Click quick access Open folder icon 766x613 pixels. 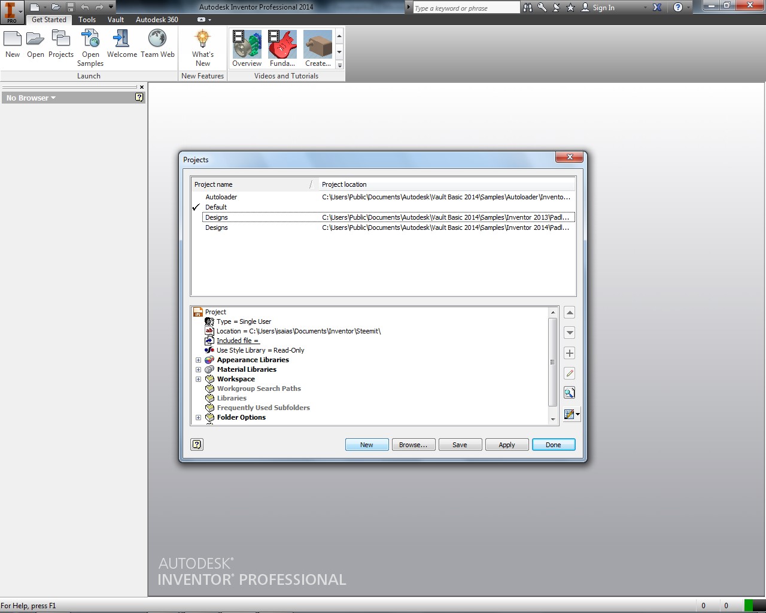[x=56, y=7]
